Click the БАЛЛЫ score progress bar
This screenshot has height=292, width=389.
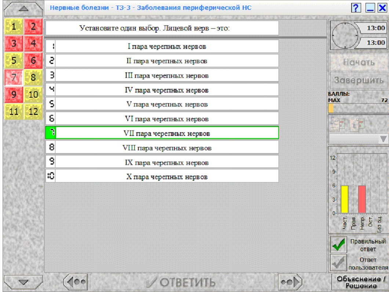[358, 108]
